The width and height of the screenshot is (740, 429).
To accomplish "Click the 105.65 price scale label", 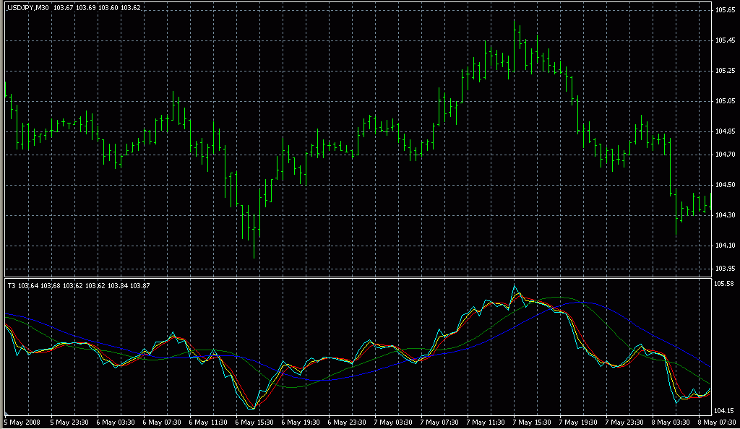I will pyautogui.click(x=725, y=11).
